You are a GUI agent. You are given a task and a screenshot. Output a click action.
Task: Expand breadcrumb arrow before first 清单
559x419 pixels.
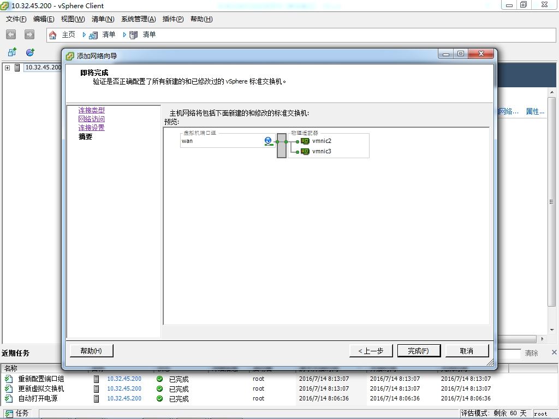coord(84,34)
